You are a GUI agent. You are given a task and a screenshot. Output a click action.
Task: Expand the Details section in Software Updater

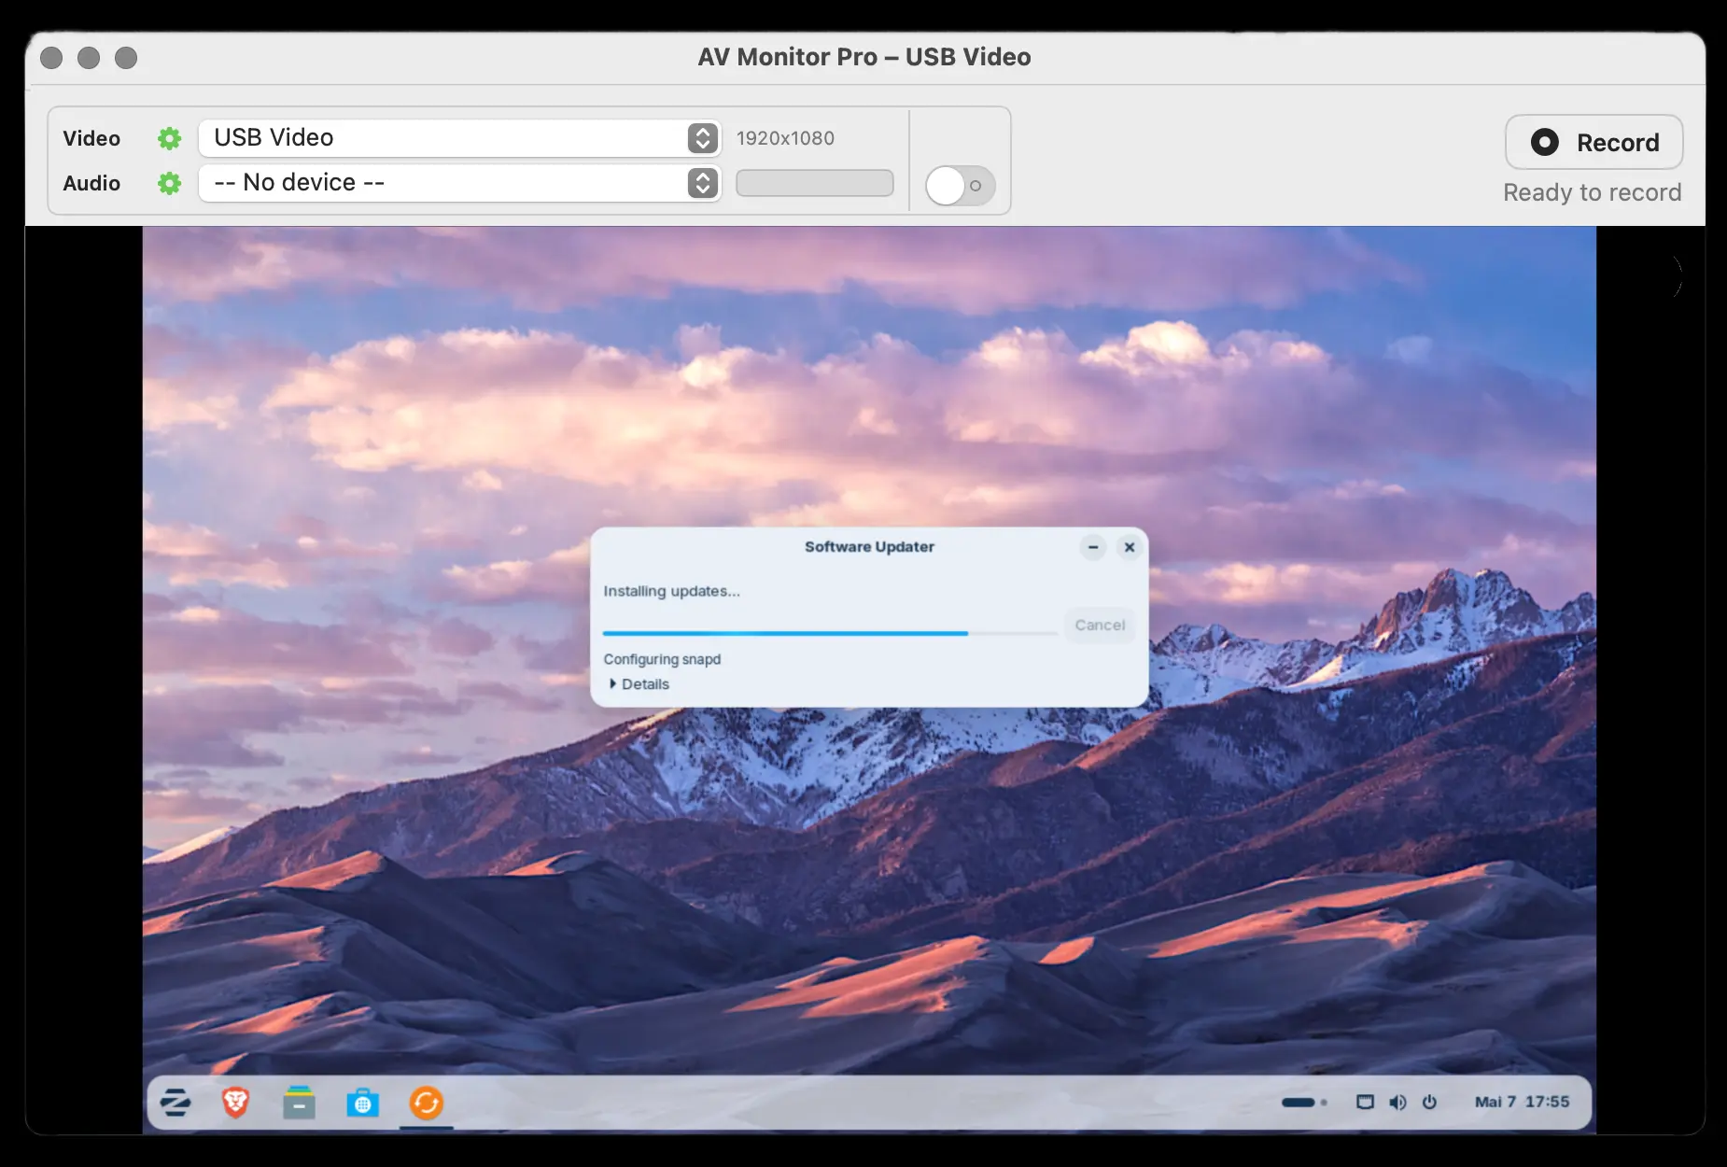[x=639, y=684]
